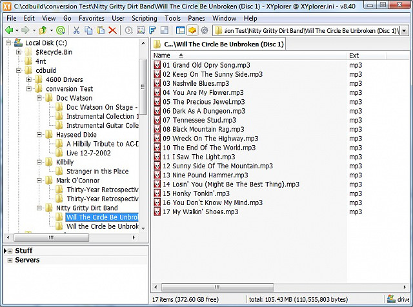The width and height of the screenshot is (413, 307).
Task: Click the folder icon beside Hayseed Dixie
Action: coord(49,135)
